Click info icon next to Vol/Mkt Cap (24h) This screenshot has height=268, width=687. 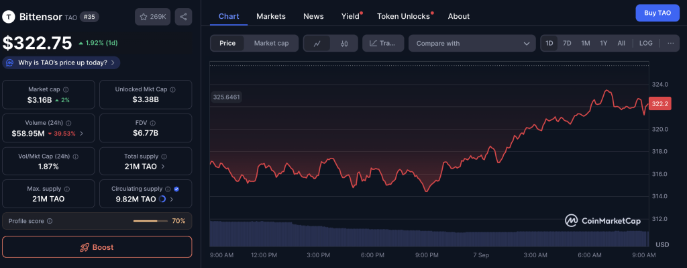[75, 156]
